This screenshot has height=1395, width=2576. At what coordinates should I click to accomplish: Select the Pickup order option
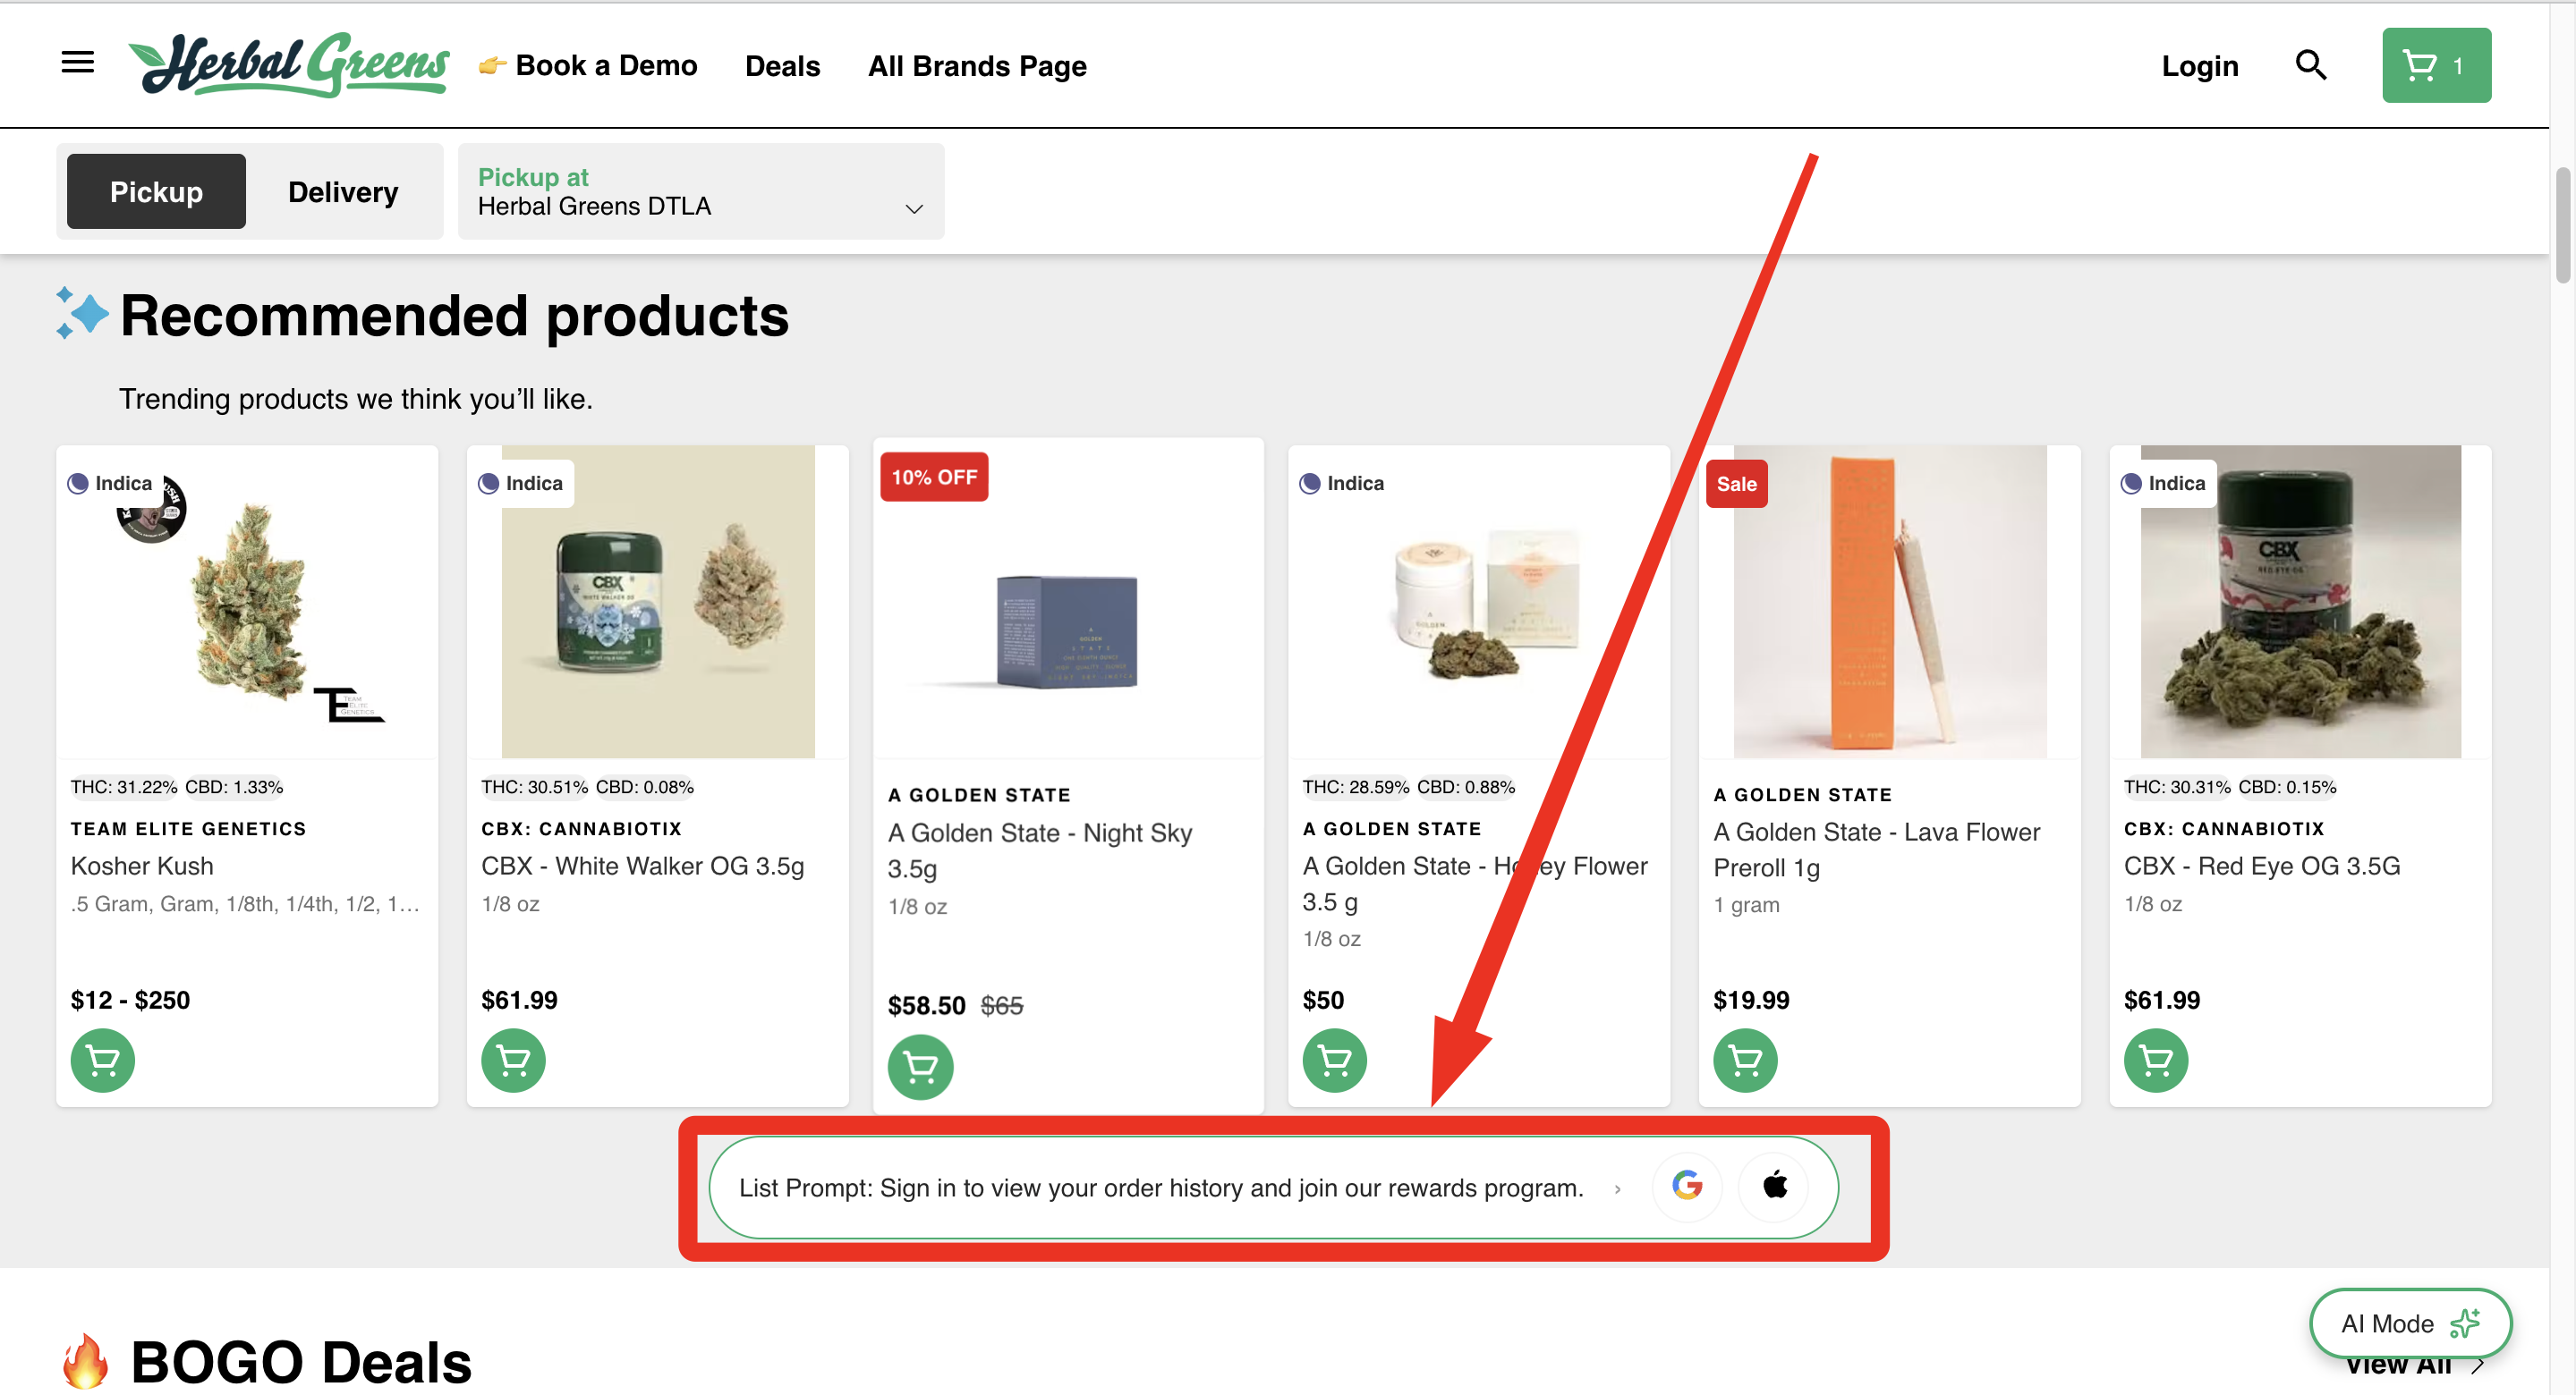point(156,190)
